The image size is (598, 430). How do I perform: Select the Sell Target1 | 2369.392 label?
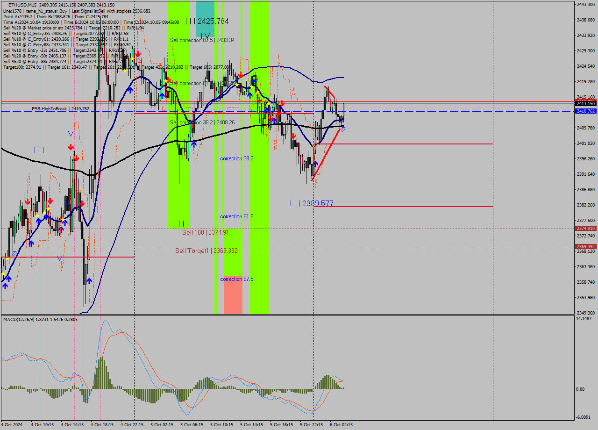[x=206, y=251]
